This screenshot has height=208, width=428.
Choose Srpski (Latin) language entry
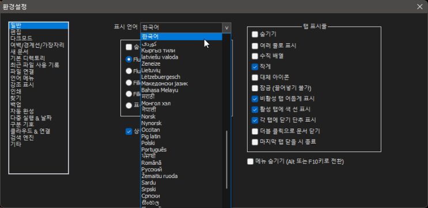181,189
